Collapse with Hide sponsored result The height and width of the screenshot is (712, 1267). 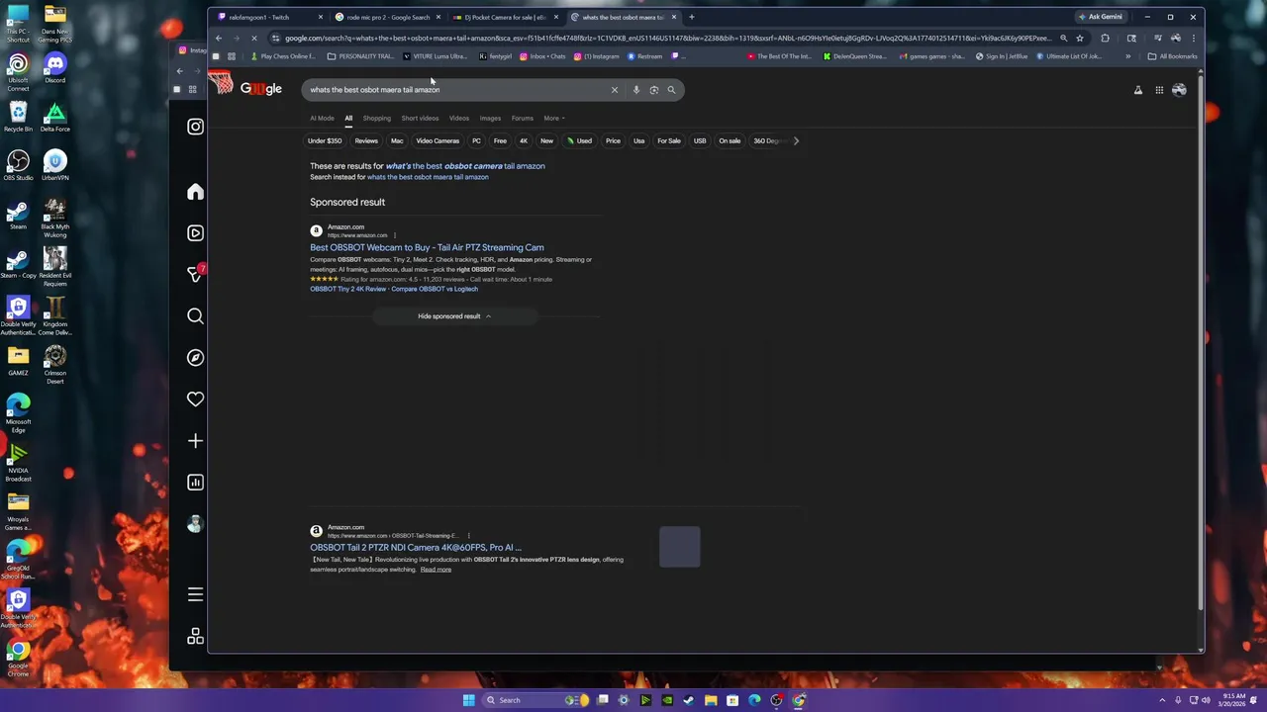454,316
